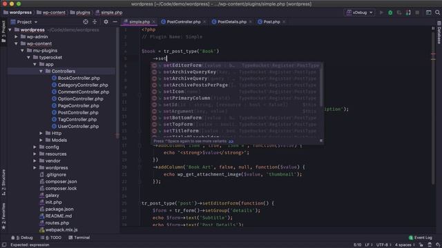Open the Structure side tool window

[3, 182]
